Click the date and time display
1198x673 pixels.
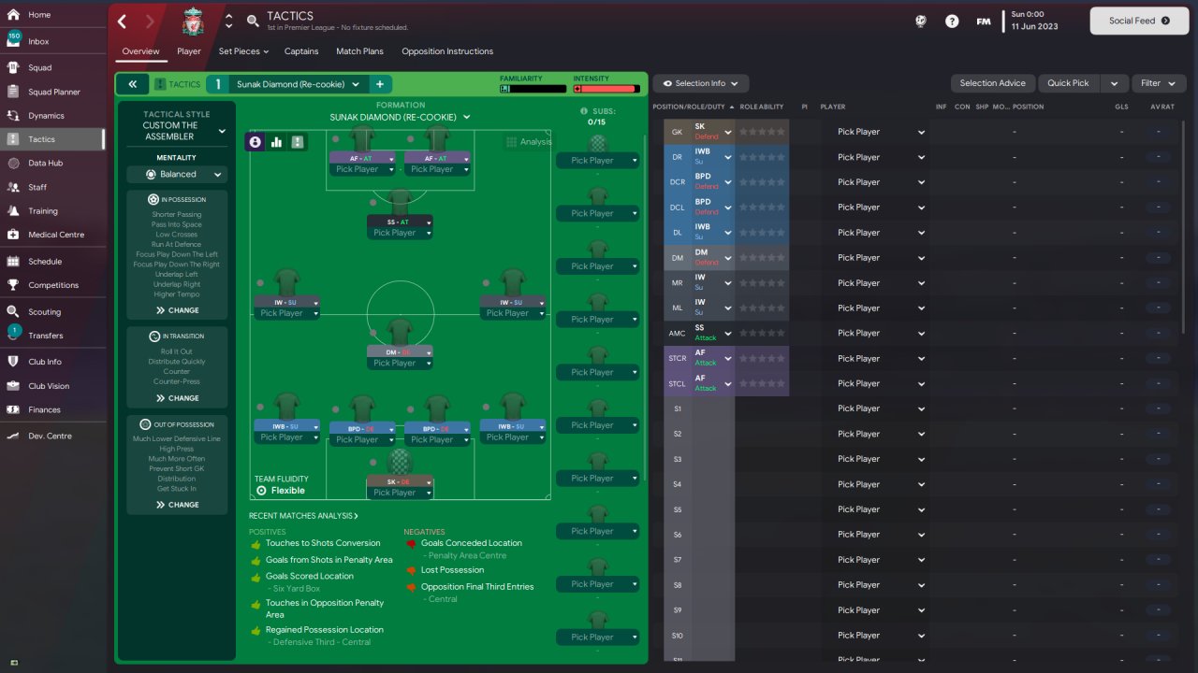[1034, 21]
